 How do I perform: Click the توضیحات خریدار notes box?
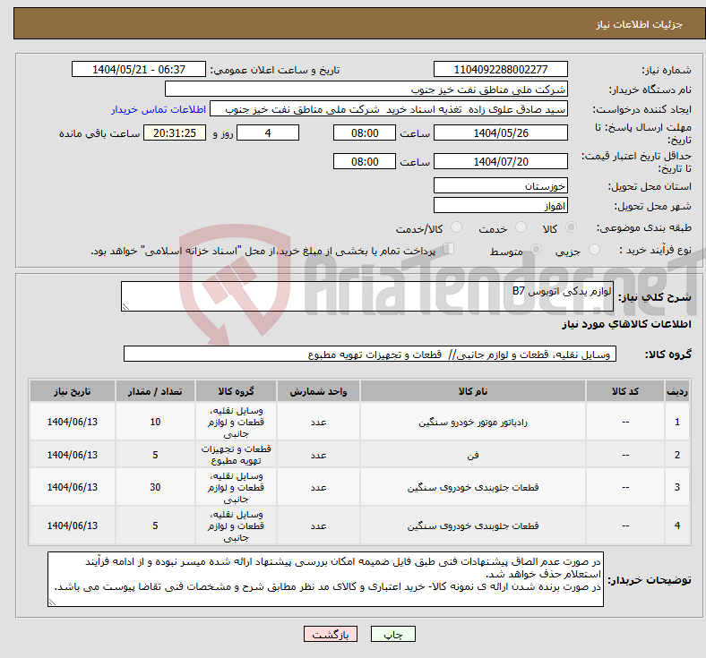325,579
